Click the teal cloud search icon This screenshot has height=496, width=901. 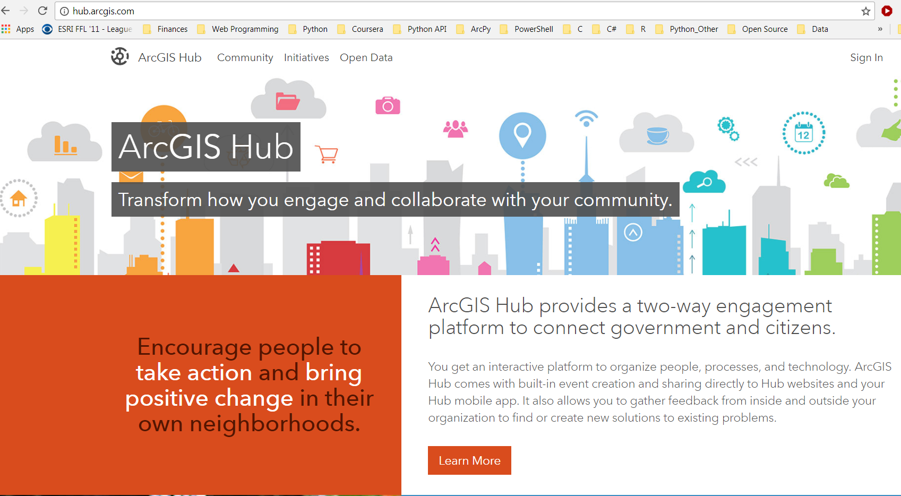pyautogui.click(x=704, y=182)
